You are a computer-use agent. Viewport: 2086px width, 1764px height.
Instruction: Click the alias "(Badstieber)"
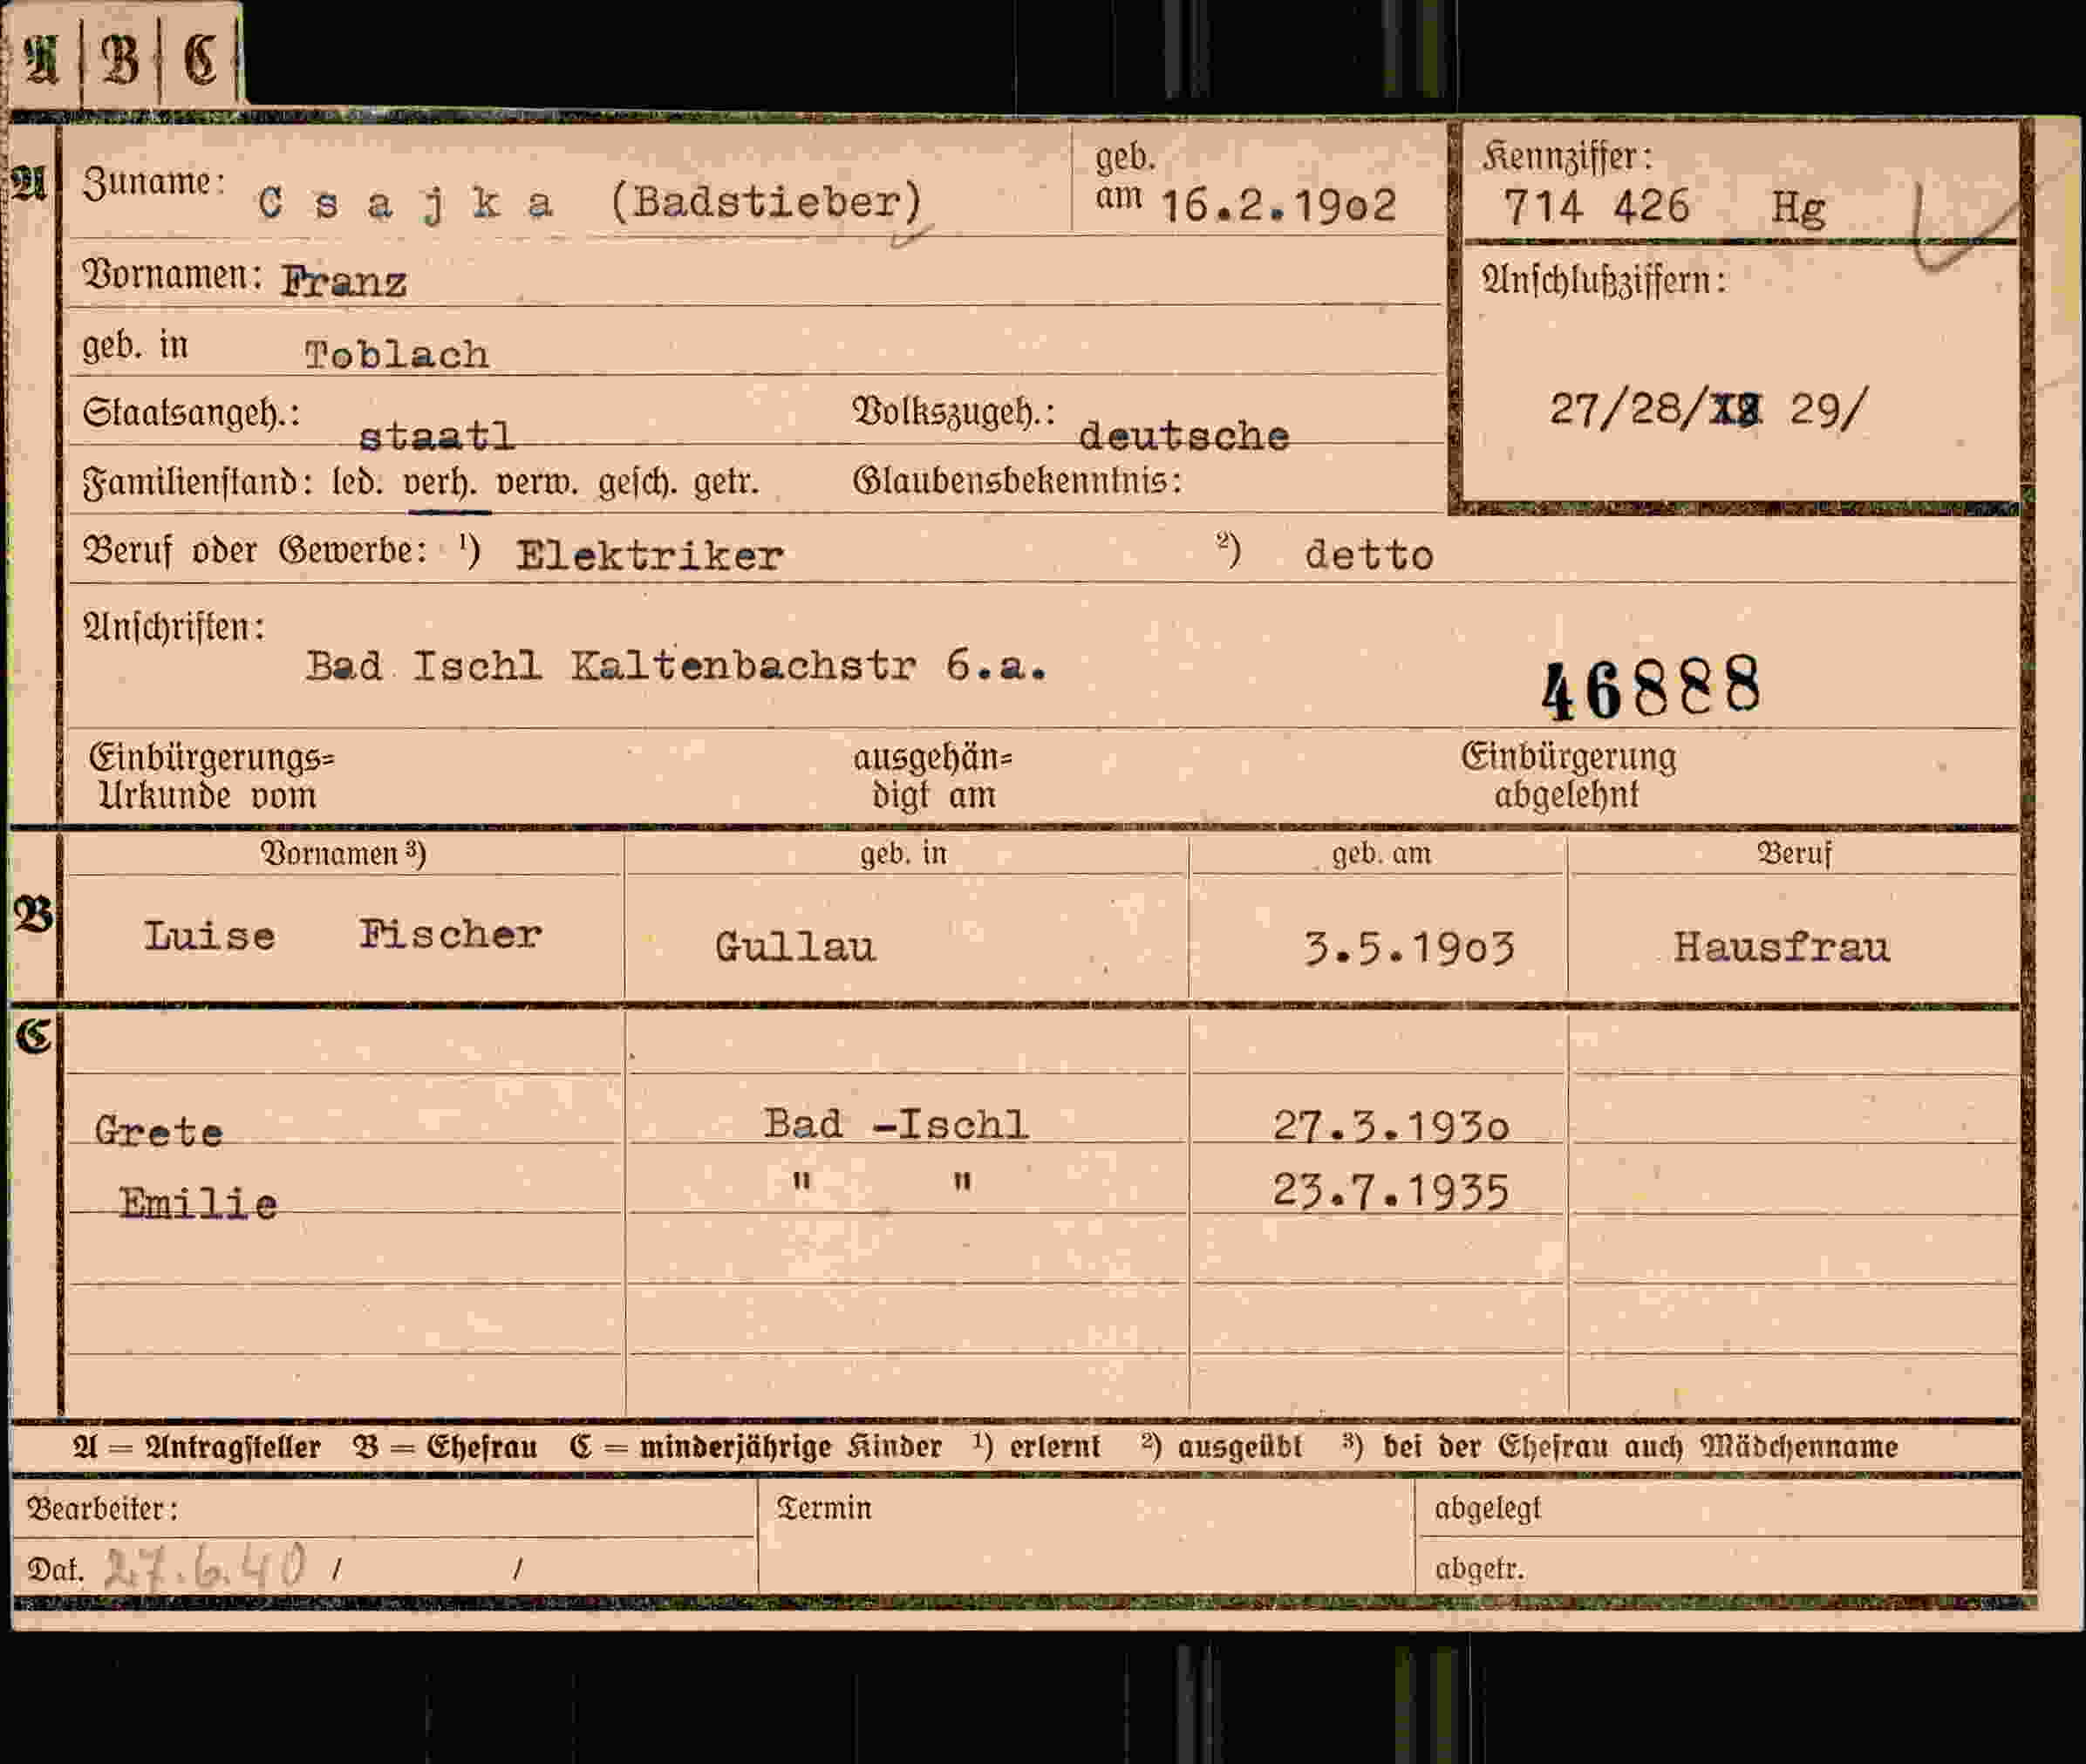pos(765,203)
